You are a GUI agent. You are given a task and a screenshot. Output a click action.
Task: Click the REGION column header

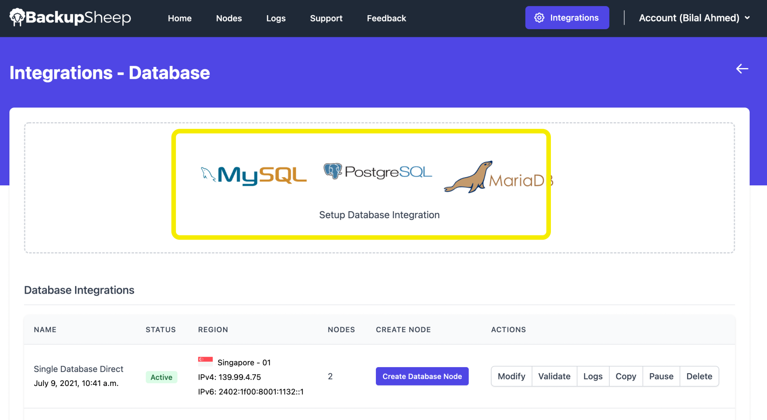(x=213, y=329)
